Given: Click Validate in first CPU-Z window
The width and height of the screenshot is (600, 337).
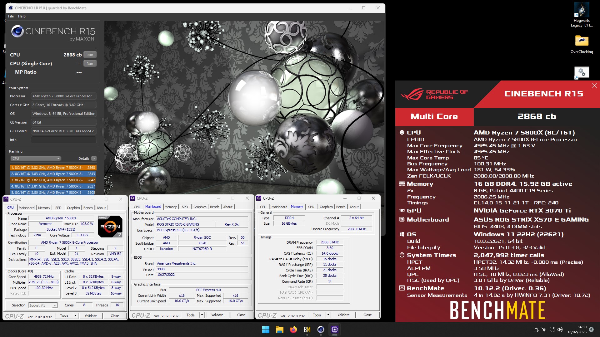Looking at the screenshot, I should (91, 316).
